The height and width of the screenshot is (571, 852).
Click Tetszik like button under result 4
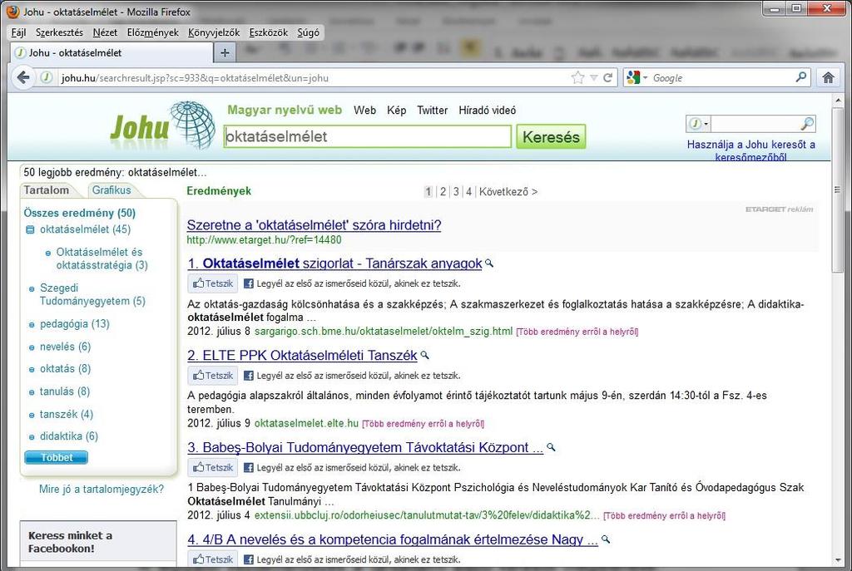pyautogui.click(x=212, y=559)
